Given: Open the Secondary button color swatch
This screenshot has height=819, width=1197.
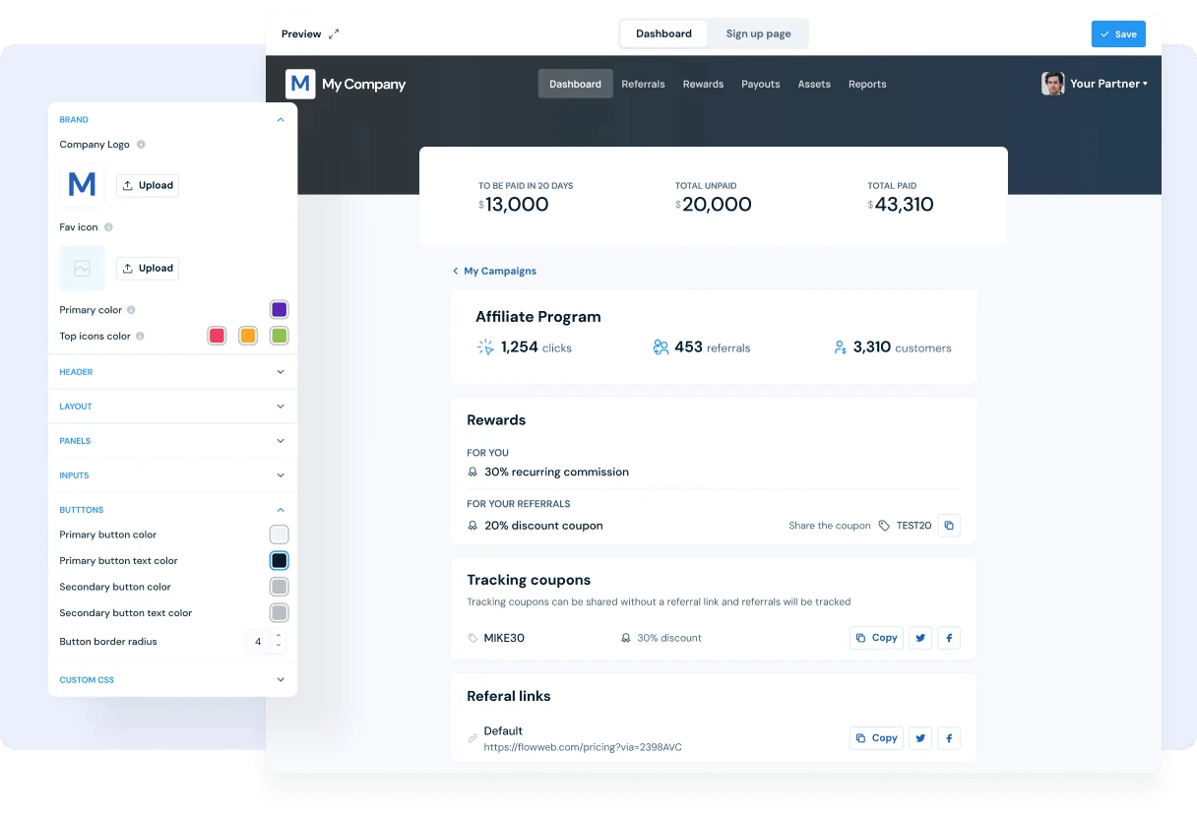Looking at the screenshot, I should coord(280,587).
